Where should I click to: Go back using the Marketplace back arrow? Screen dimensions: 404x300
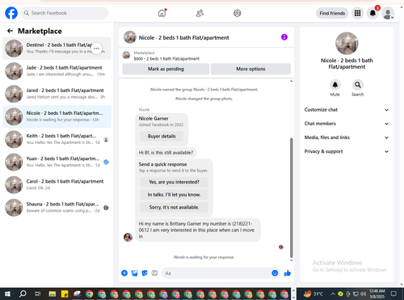coord(10,31)
